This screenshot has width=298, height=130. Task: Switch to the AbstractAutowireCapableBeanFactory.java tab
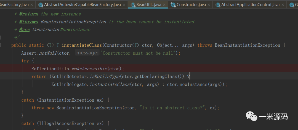(83, 5)
